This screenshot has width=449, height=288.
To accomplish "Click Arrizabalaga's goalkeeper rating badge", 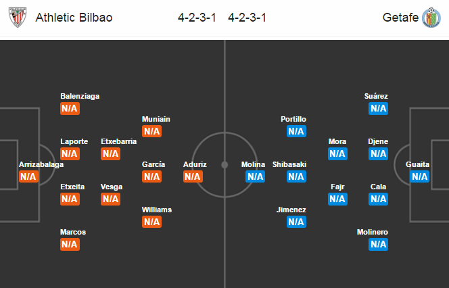I will [x=28, y=176].
